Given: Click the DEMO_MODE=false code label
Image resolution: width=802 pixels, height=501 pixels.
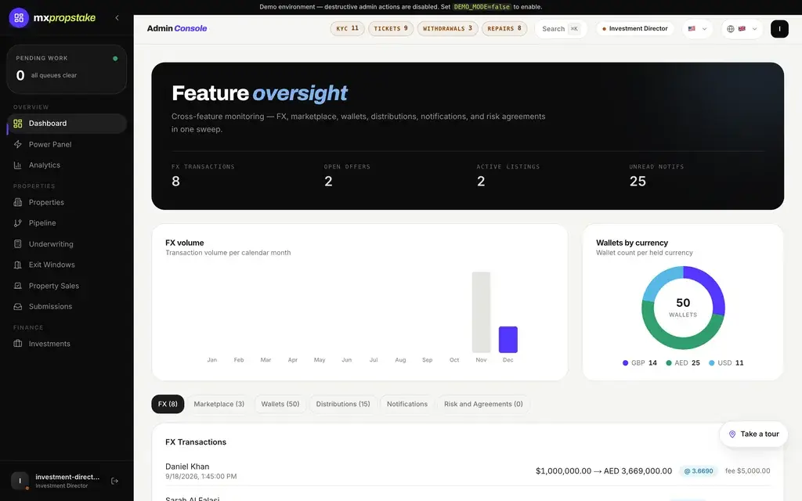Looking at the screenshot, I should point(482,7).
